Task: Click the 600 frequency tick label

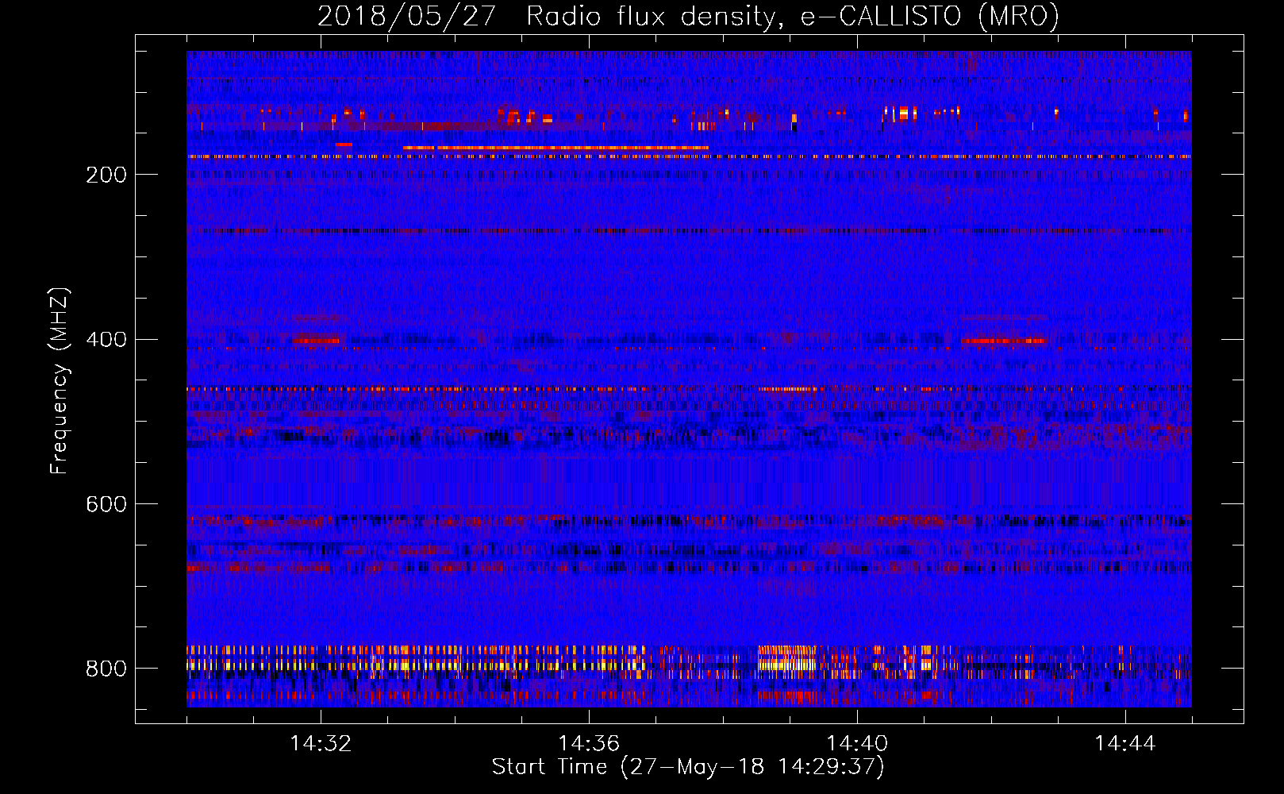Action: 106,505
